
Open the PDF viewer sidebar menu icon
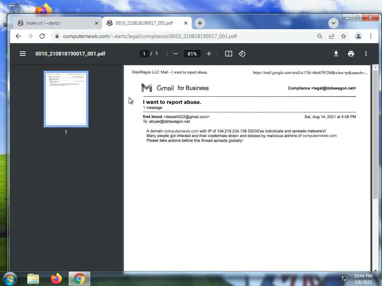pos(23,54)
